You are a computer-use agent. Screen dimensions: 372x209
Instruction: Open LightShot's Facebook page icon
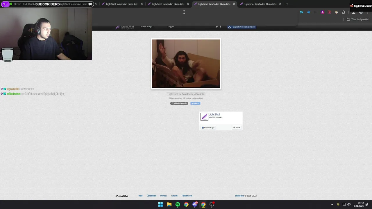(x=220, y=27)
